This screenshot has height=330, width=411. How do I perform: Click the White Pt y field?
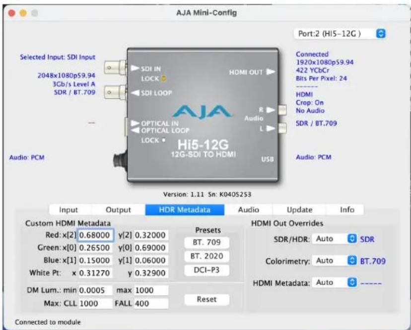[151, 273]
